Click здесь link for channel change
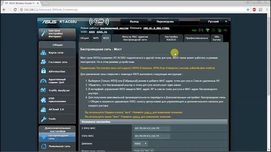The height and width of the screenshot is (152, 271). tap(136, 117)
